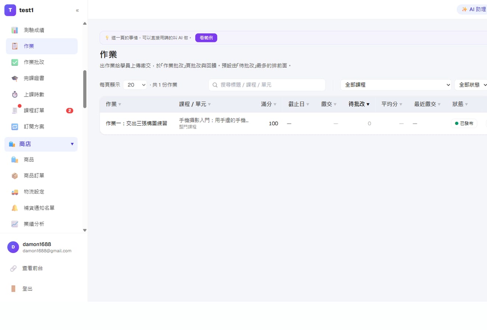Sort by 待批改 column header

[x=359, y=104]
